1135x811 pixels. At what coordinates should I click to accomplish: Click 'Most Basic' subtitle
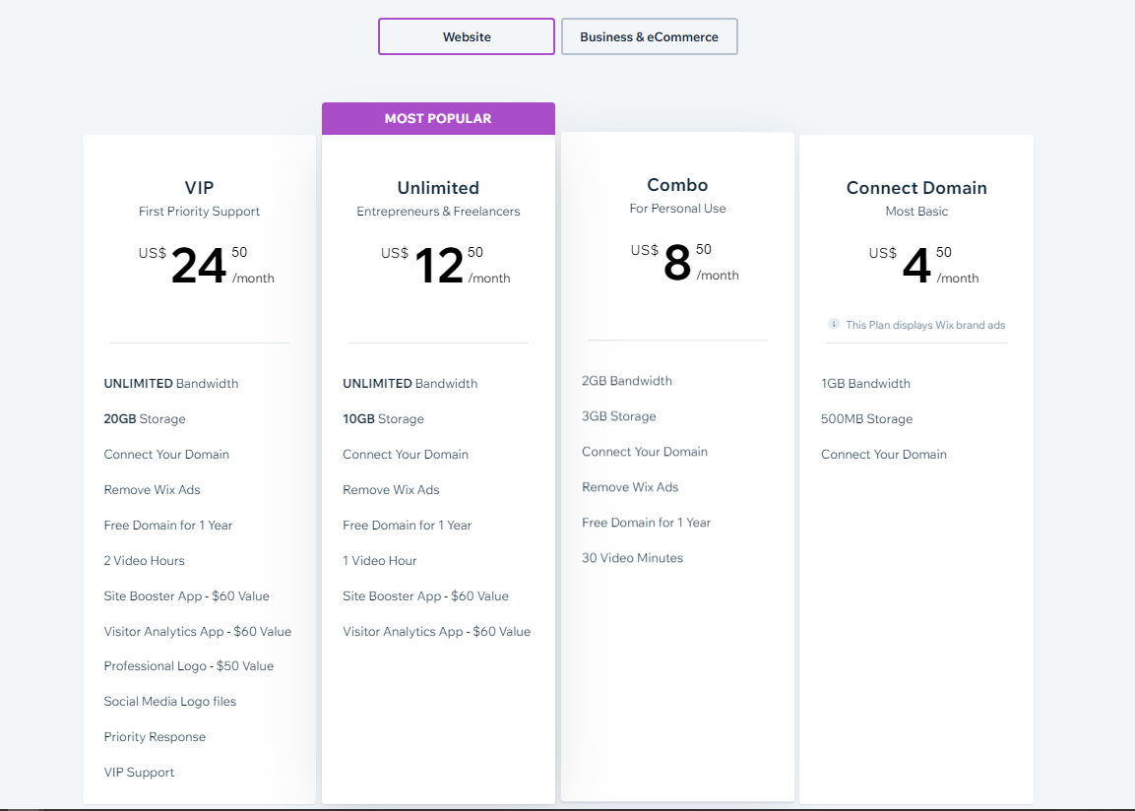916,212
